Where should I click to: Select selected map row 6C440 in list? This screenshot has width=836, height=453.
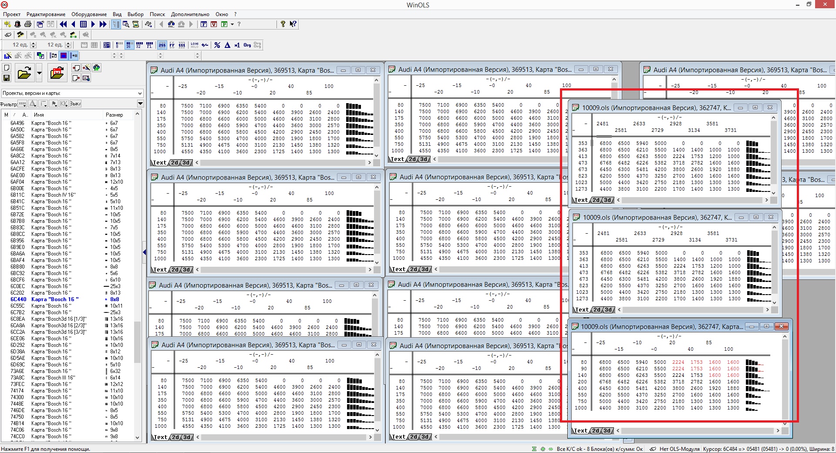coord(68,299)
